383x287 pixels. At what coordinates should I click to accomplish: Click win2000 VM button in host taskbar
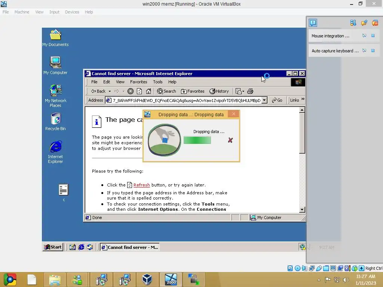click(x=171, y=280)
